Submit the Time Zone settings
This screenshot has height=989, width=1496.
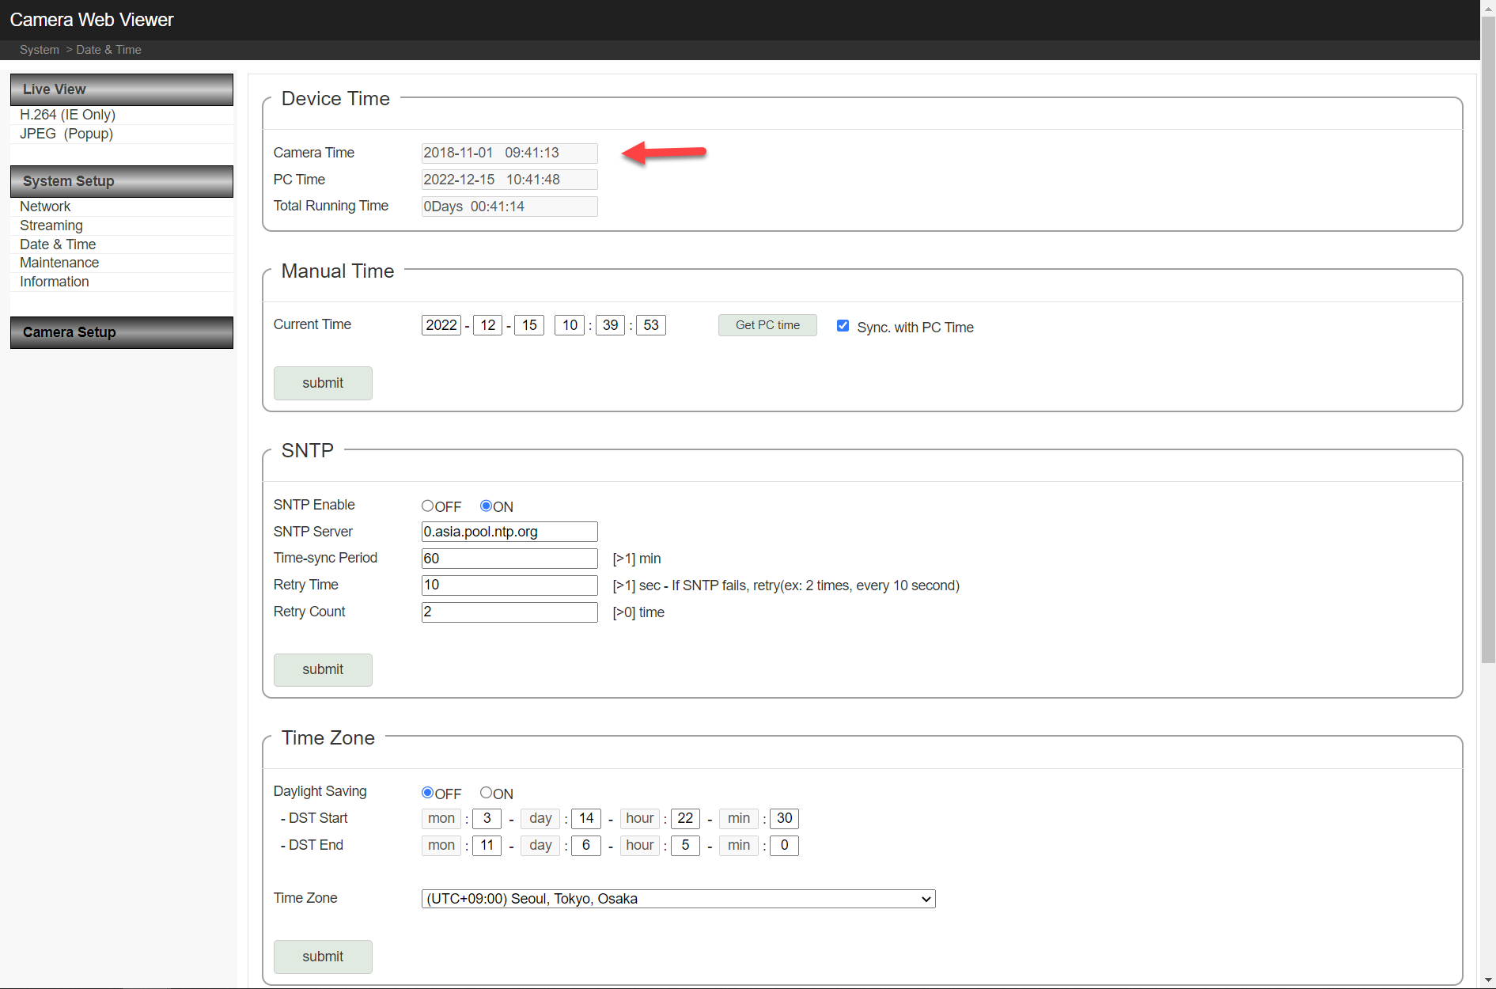click(323, 957)
